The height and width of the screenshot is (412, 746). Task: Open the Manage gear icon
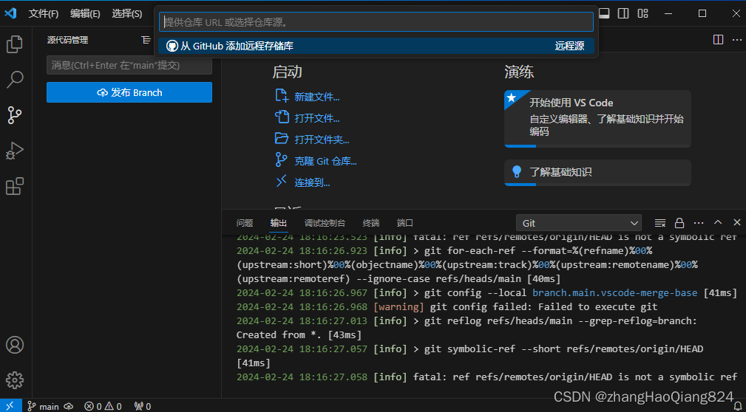[15, 380]
